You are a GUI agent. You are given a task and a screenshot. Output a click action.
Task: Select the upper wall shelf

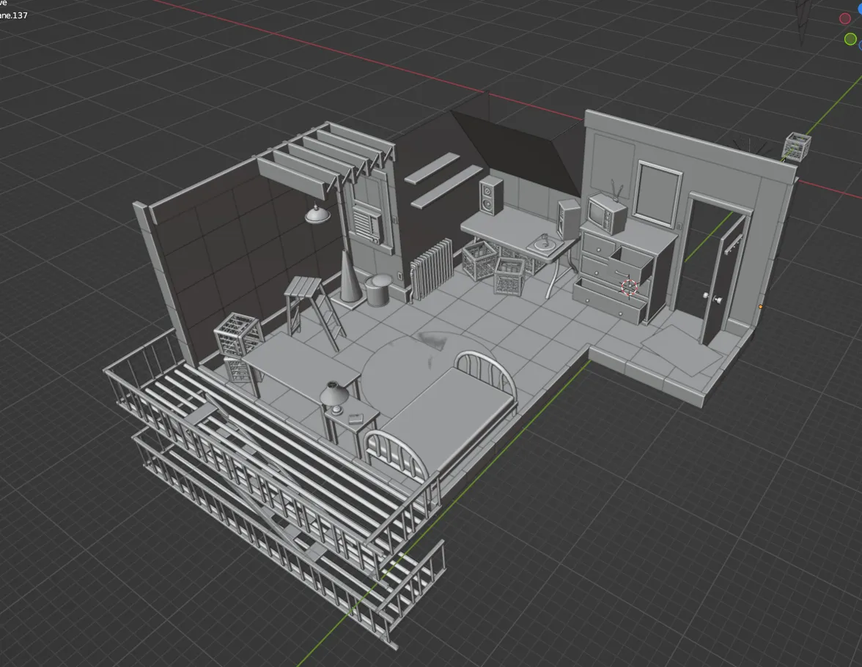click(x=432, y=168)
